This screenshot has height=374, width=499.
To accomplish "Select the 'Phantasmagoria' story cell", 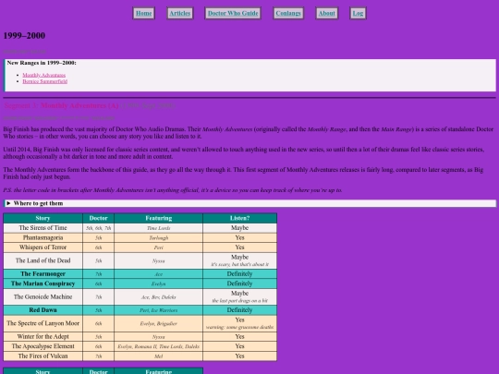I will pos(43,237).
